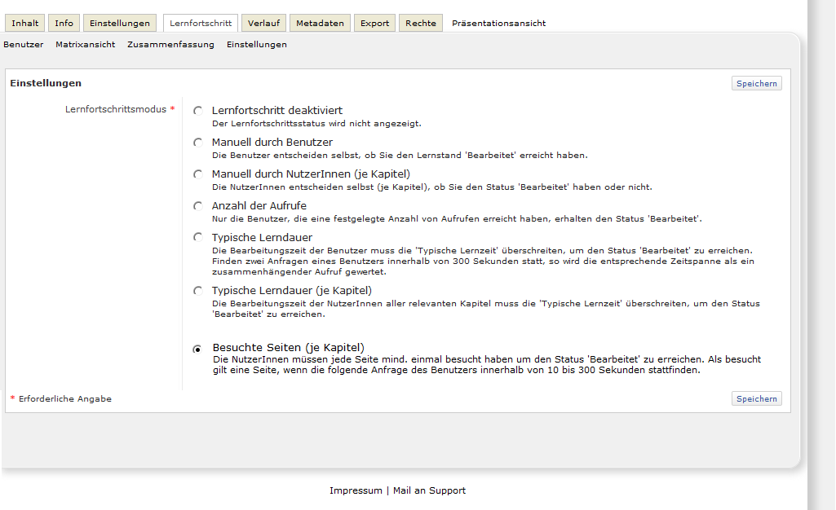Image resolution: width=836 pixels, height=510 pixels.
Task: Open Matrixansicht sub-tab
Action: point(85,45)
